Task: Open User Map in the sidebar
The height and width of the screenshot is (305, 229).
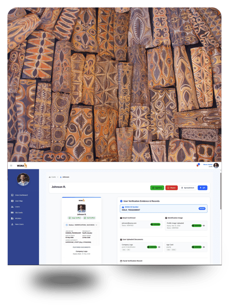Action: point(17,201)
